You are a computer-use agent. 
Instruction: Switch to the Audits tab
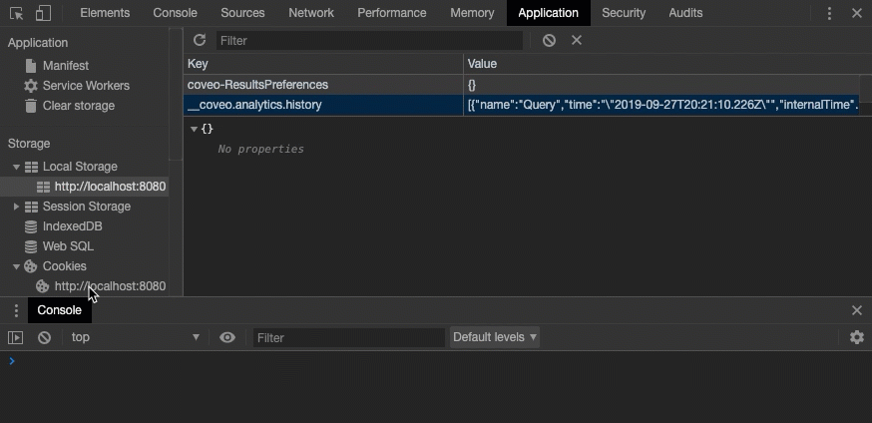tap(685, 13)
